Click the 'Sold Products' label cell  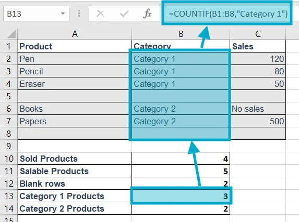click(75, 159)
